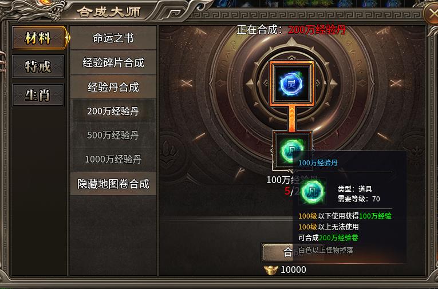Click the 合成 synthesize button
438x289 pixels.
tap(292, 252)
